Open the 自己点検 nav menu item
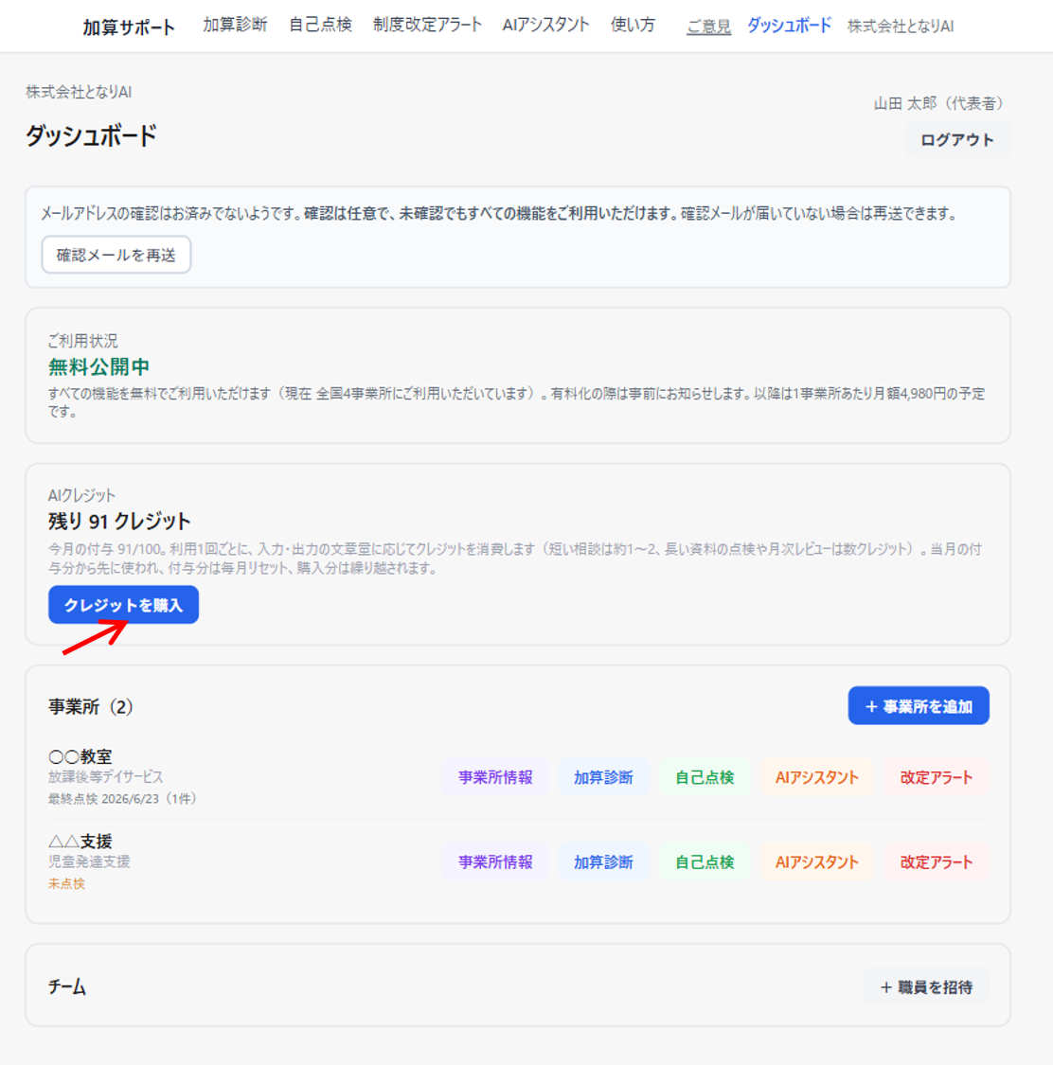This screenshot has height=1065, width=1053. pyautogui.click(x=320, y=26)
